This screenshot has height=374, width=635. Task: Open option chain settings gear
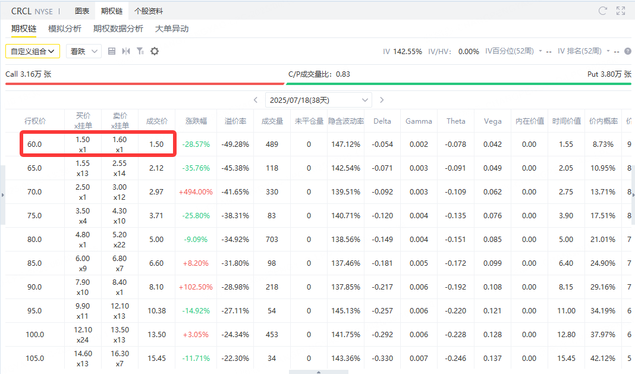click(155, 51)
